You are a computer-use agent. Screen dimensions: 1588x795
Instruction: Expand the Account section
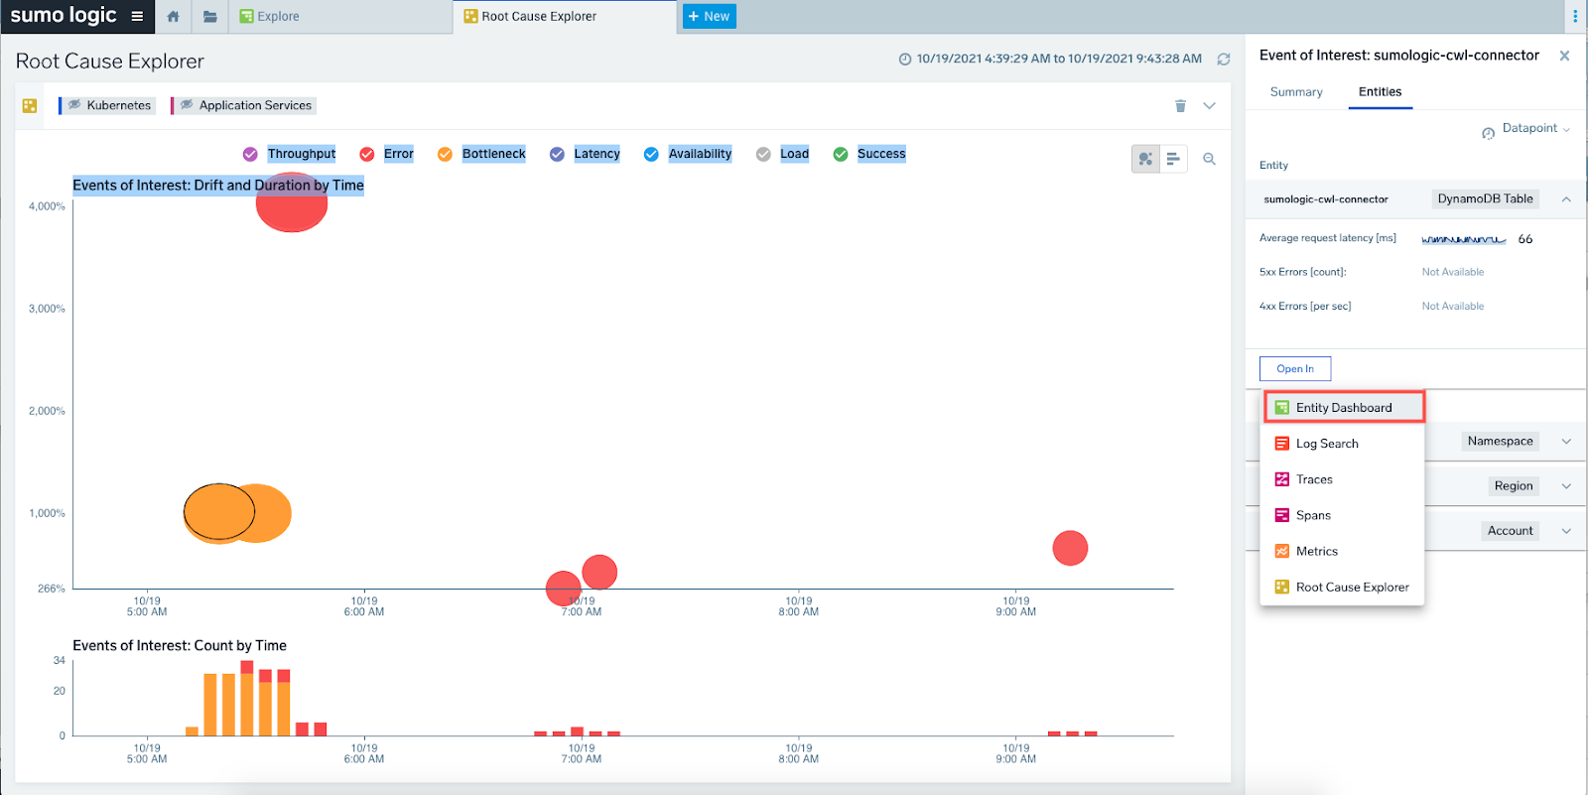(x=1566, y=531)
